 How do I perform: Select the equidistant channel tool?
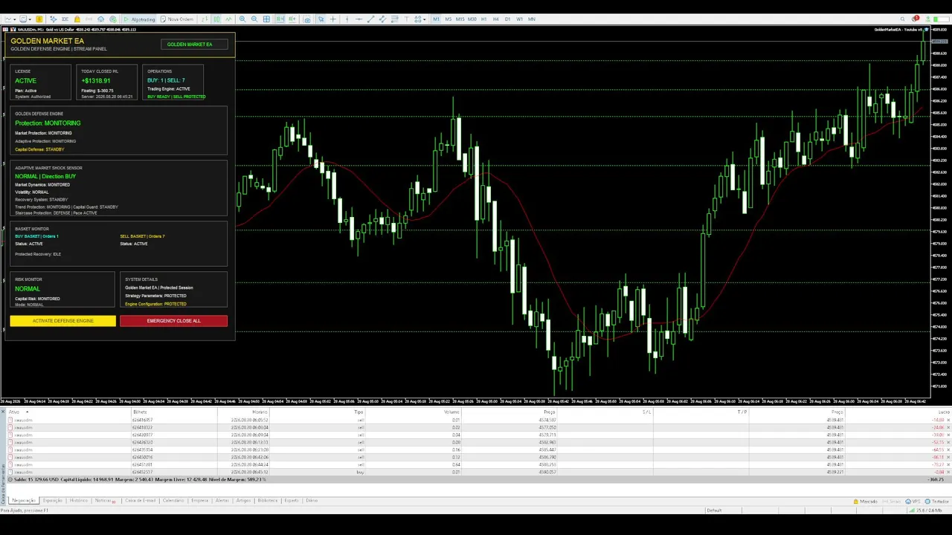[382, 19]
